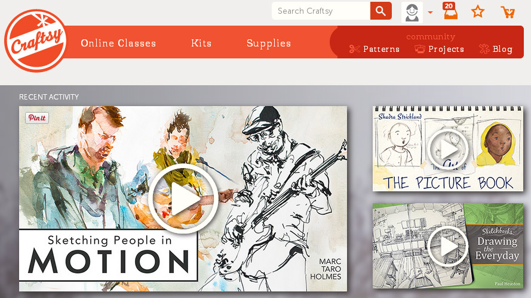Click the Search Craftsy input field
The height and width of the screenshot is (298, 531).
321,11
